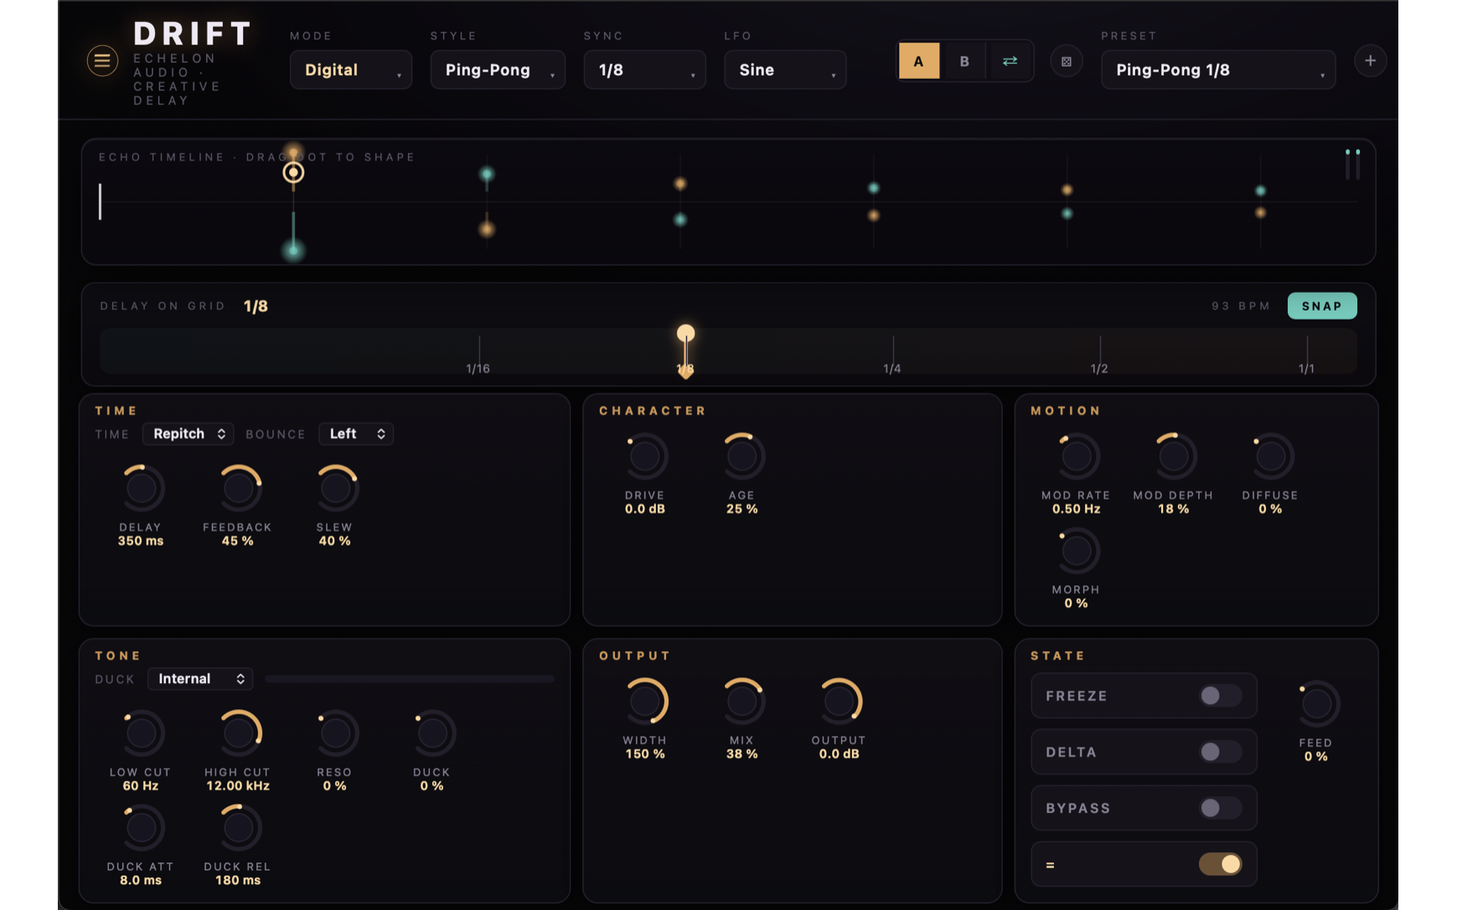Click the Duck amount knob
Image resolution: width=1457 pixels, height=910 pixels.
click(x=432, y=733)
